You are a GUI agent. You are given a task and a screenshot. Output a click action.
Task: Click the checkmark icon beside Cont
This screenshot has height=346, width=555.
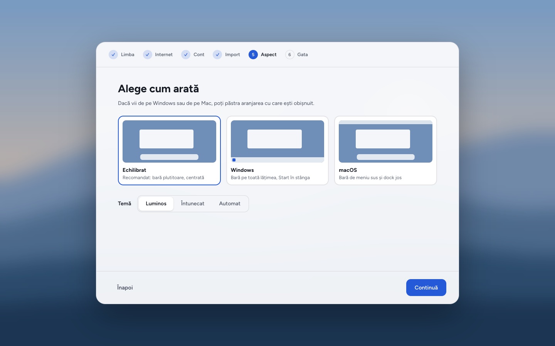[x=186, y=55]
